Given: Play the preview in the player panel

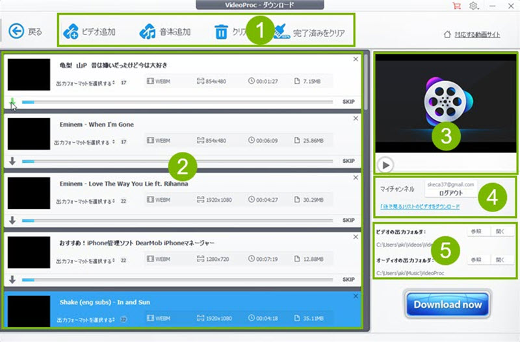Looking at the screenshot, I should (x=385, y=165).
